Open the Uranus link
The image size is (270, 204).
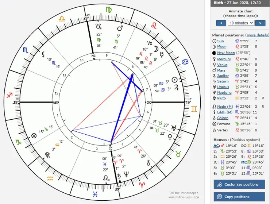223,87
